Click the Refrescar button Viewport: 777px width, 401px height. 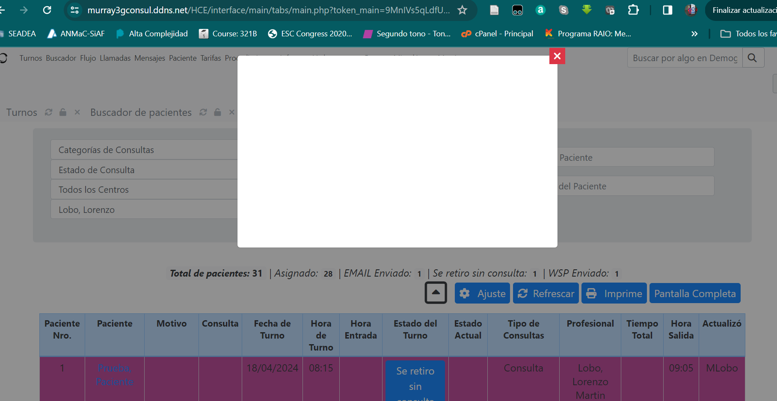(546, 294)
